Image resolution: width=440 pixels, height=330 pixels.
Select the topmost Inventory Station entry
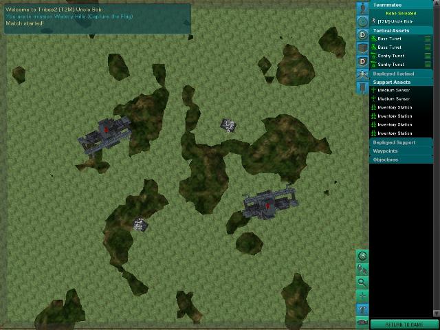pyautogui.click(x=401, y=107)
